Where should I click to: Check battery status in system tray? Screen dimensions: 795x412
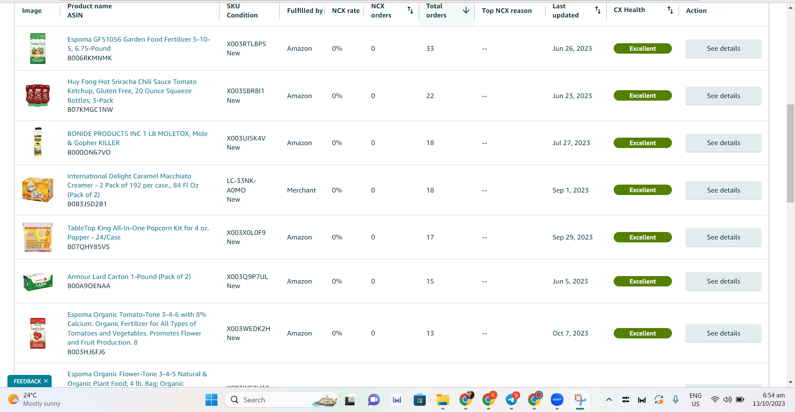740,400
